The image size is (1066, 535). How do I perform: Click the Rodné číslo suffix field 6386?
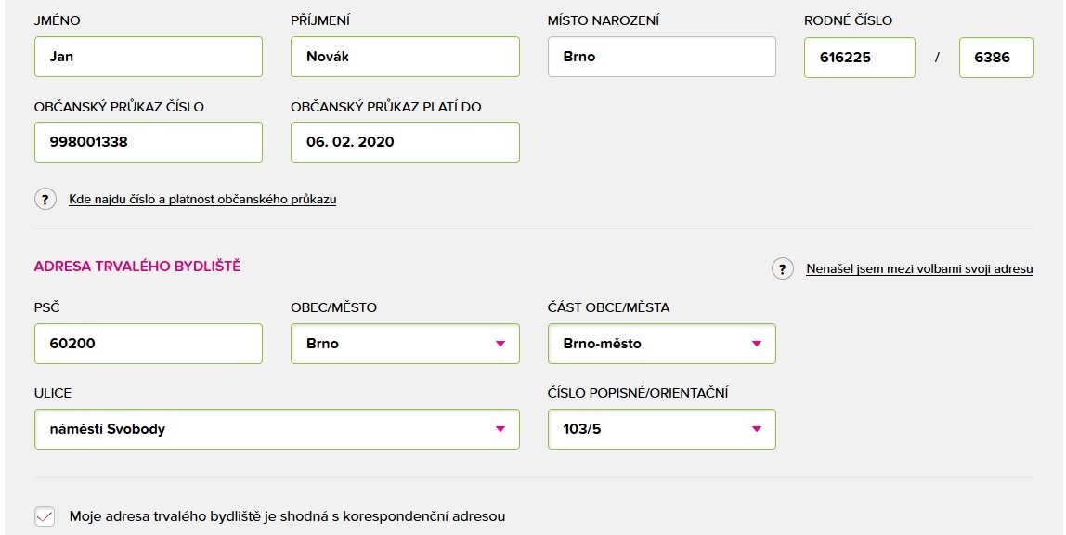tap(996, 57)
